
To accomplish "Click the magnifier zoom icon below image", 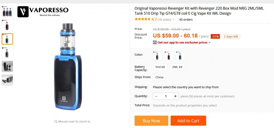I will pyautogui.click(x=56, y=121).
